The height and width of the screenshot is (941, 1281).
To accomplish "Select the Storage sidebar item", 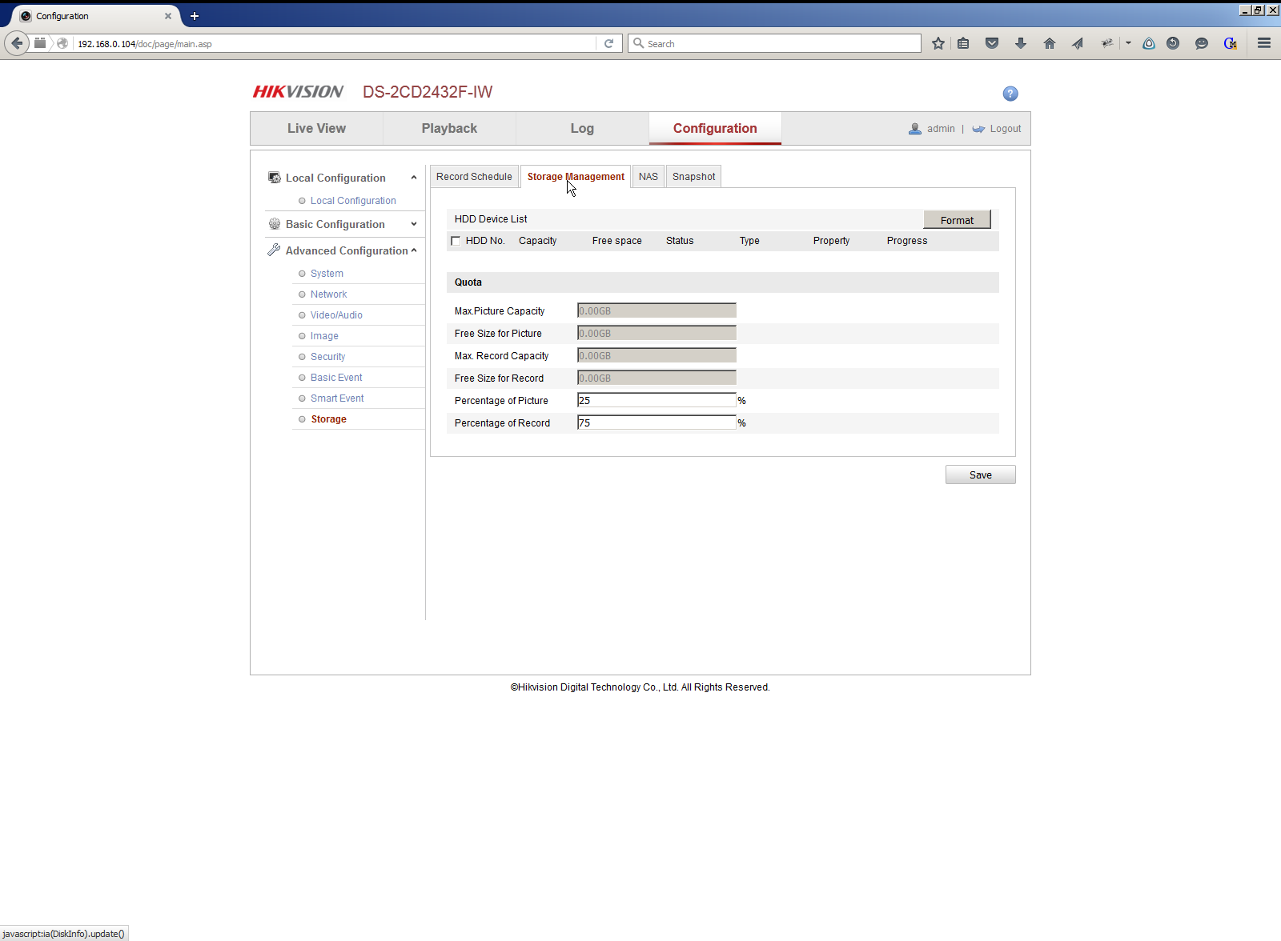I will pyautogui.click(x=328, y=419).
